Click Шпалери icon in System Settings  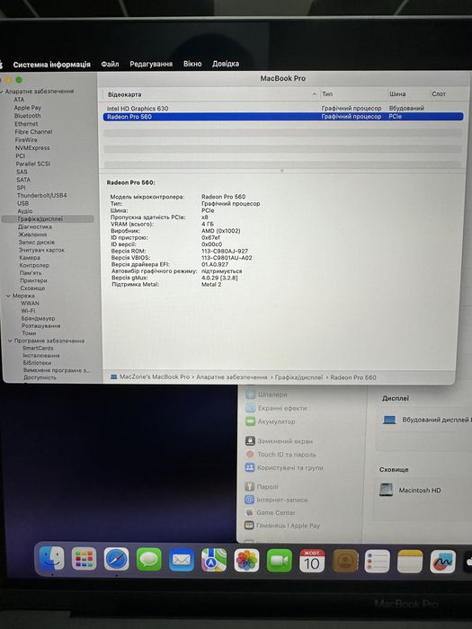251,394
